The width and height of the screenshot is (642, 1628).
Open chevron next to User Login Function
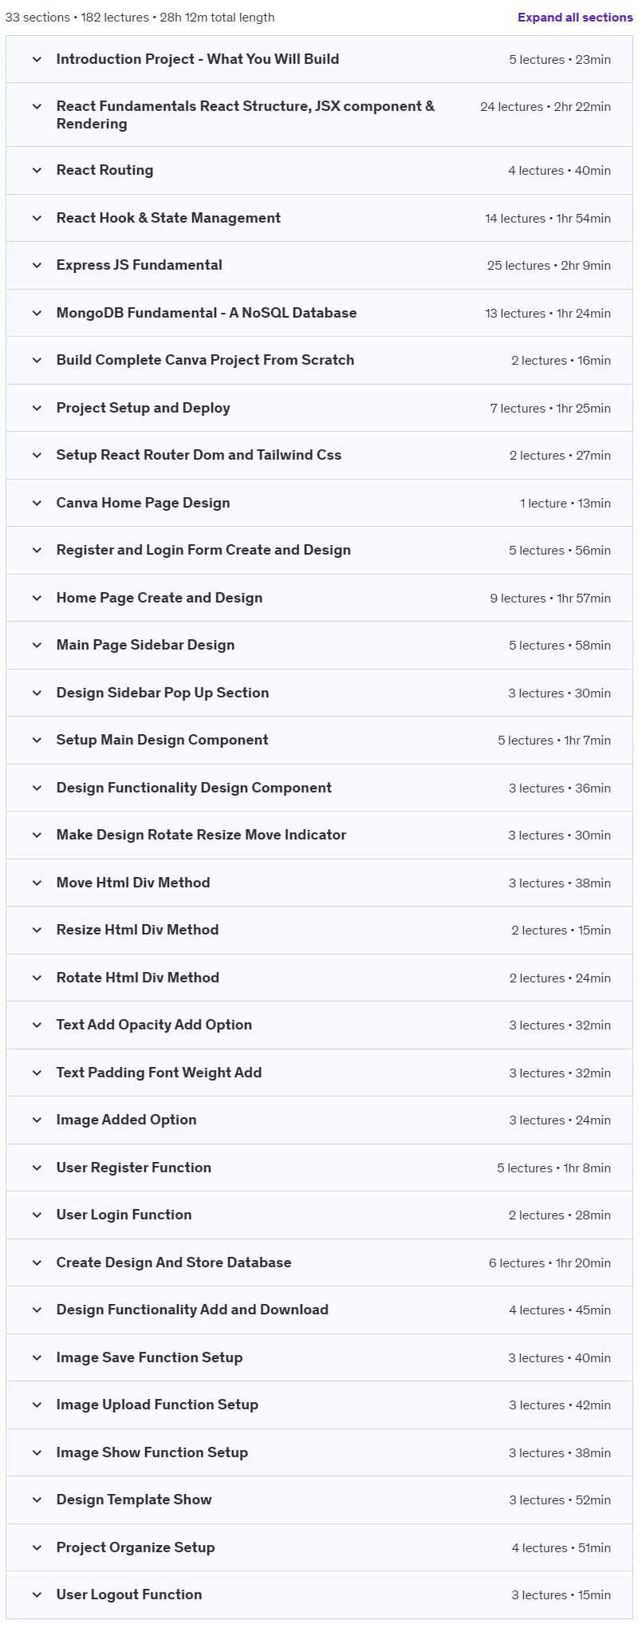pyautogui.click(x=37, y=1215)
